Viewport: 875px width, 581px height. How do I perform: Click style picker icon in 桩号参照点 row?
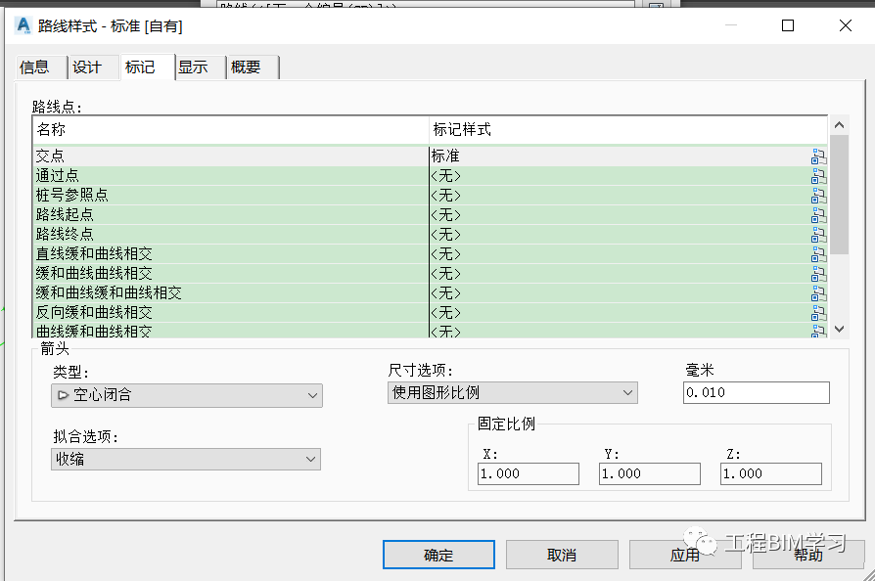pos(818,196)
